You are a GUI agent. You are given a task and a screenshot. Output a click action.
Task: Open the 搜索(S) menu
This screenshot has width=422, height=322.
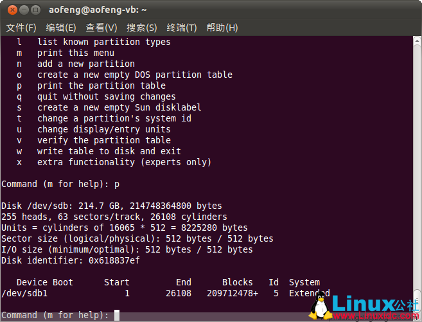click(x=141, y=28)
